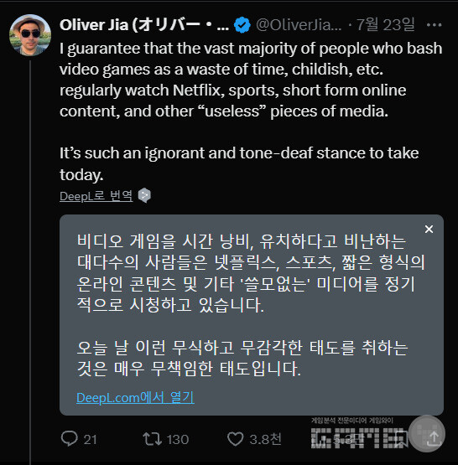Image resolution: width=458 pixels, height=465 pixels.
Task: Close the DeepL translation box
Action: (x=429, y=230)
